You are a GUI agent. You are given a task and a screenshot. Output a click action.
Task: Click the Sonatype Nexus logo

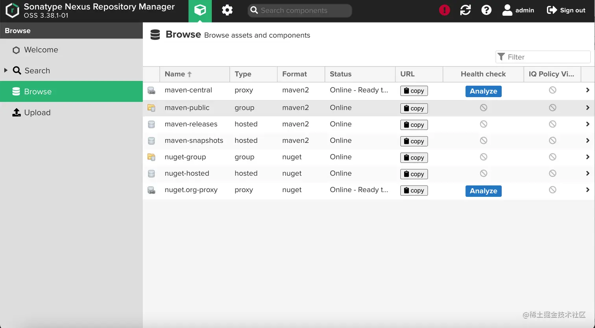click(x=12, y=11)
